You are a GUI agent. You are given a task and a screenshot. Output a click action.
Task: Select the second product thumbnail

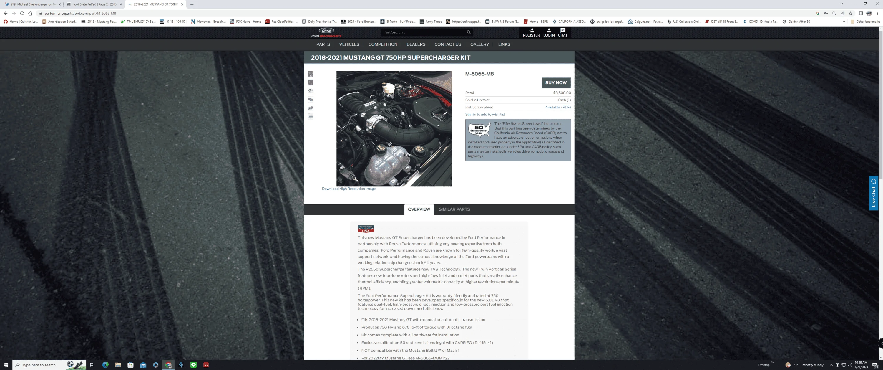coord(311,82)
